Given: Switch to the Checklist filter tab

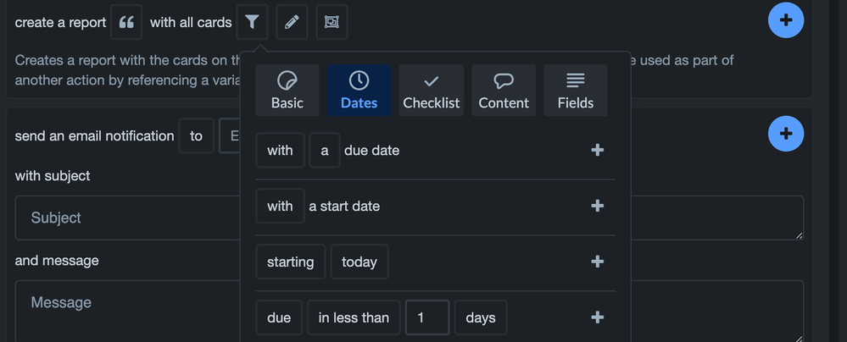Looking at the screenshot, I should tap(431, 91).
